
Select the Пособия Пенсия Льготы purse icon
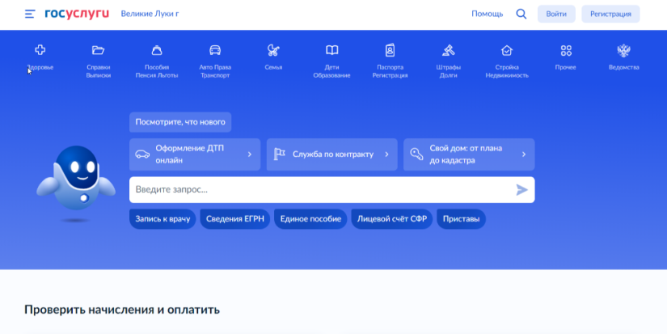[157, 50]
